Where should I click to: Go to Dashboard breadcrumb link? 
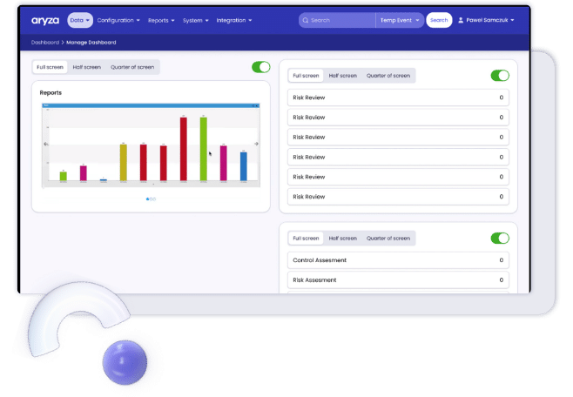(x=45, y=43)
